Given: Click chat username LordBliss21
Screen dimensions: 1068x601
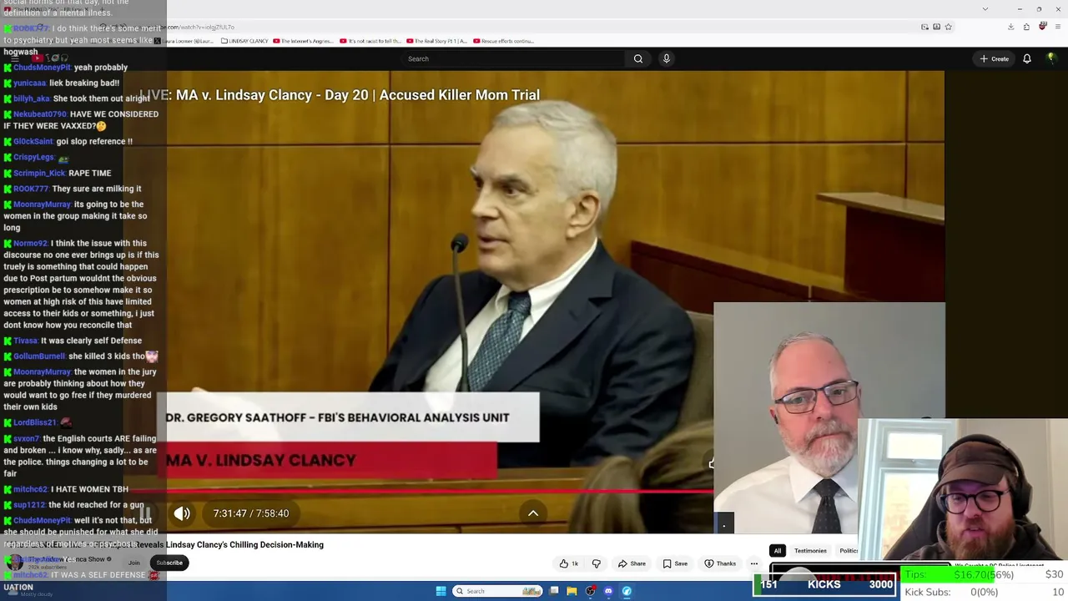Looking at the screenshot, I should pos(35,422).
